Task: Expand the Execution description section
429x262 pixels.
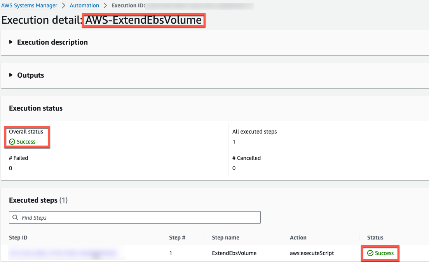Action: coord(10,42)
